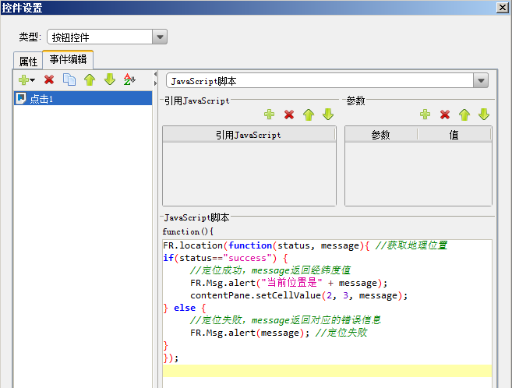This screenshot has height=388, width=512.
Task: Click the highlighted empty line in the script editor
Action: click(327, 371)
